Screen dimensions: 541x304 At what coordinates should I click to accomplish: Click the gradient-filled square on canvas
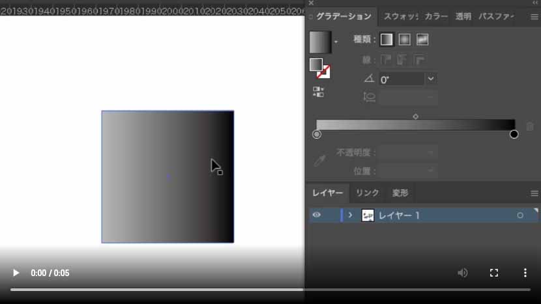[168, 177]
